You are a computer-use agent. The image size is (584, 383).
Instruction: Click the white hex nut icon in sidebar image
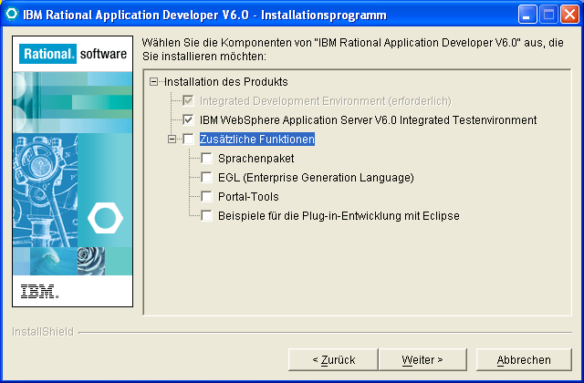[x=106, y=218]
